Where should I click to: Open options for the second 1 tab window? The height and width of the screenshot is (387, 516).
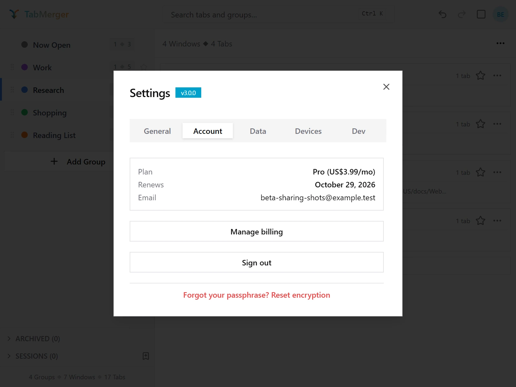click(x=497, y=124)
